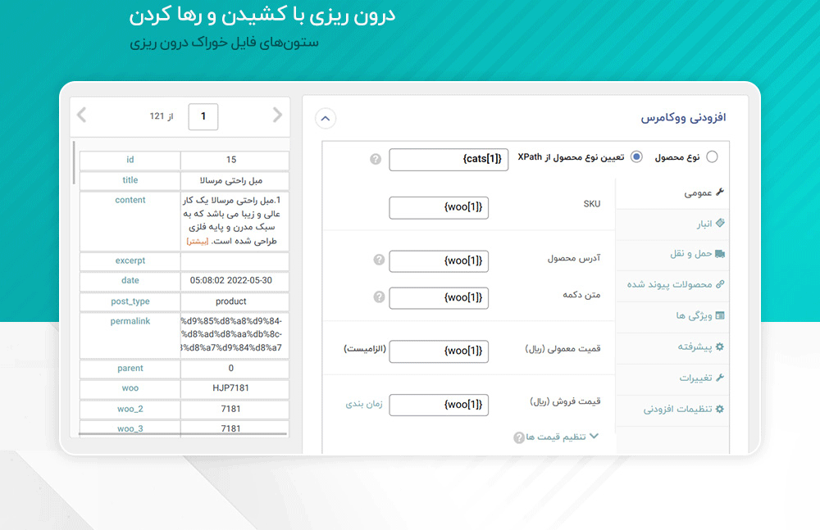Click the قیمت فروش (ریال) input field

point(439,405)
